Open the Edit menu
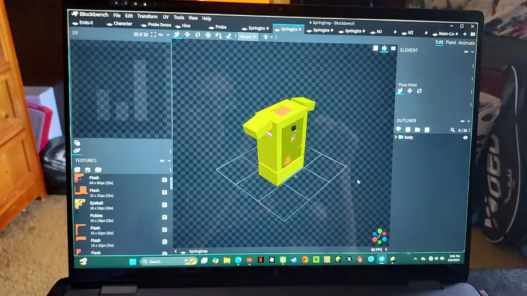Image resolution: width=527 pixels, height=296 pixels. click(129, 16)
